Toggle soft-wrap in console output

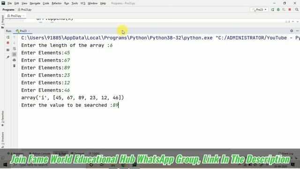coord(15,49)
